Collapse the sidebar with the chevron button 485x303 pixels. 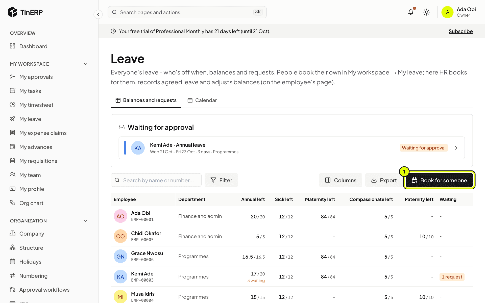[98, 14]
